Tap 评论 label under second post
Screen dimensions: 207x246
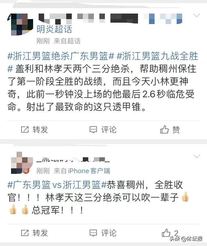[109, 233]
